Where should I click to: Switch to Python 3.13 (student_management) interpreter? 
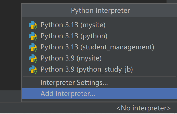pyautogui.click(x=97, y=47)
